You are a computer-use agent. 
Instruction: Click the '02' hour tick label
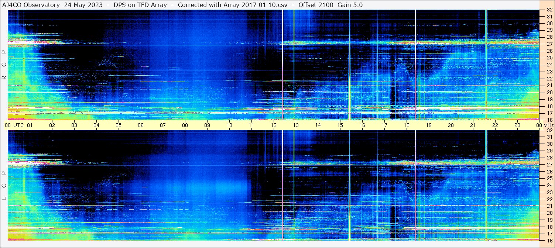coord(52,125)
